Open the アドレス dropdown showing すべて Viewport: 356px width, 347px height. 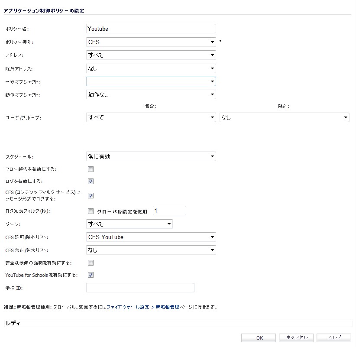[x=151, y=55]
